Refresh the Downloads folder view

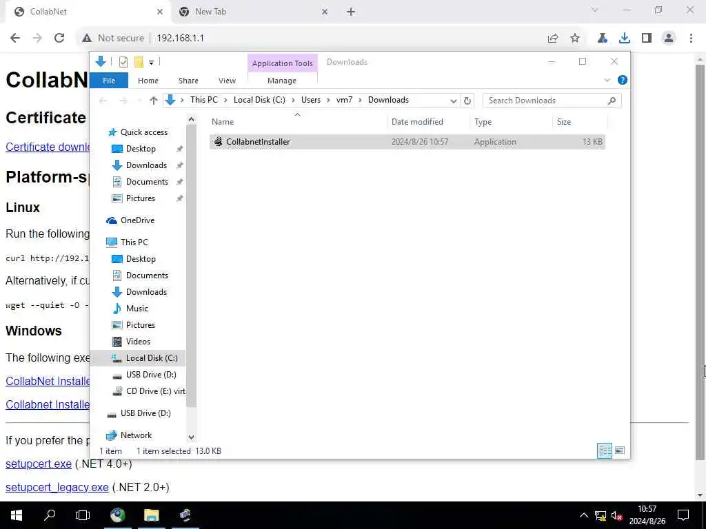[x=467, y=101]
